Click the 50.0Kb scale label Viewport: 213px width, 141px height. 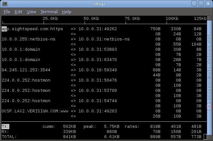pyautogui.click(x=91, y=19)
